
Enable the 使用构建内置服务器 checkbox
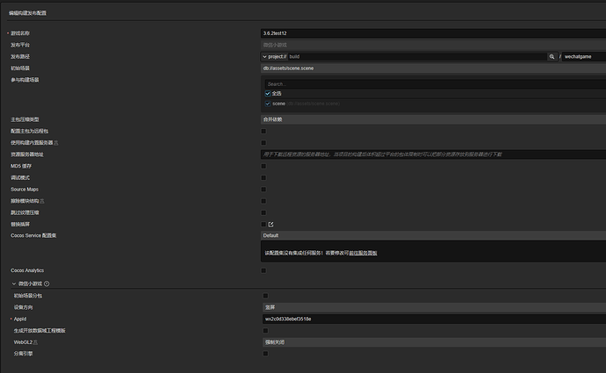(x=263, y=143)
